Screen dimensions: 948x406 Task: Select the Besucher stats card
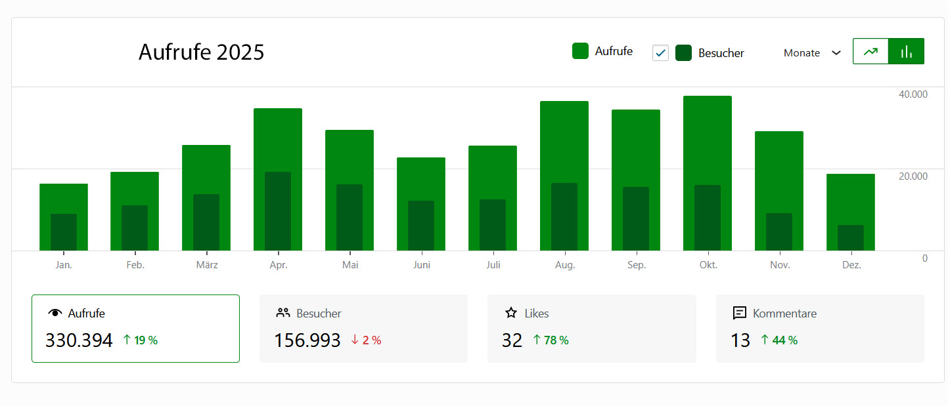363,329
